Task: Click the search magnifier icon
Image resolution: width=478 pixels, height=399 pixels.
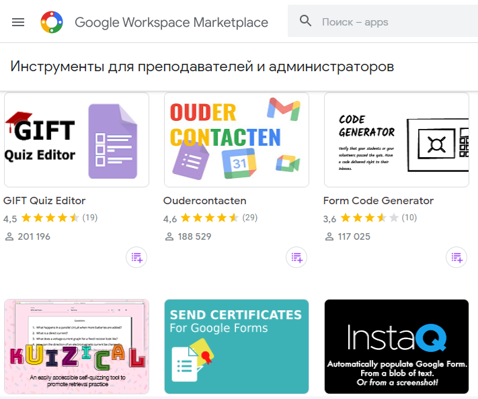Action: tap(305, 21)
